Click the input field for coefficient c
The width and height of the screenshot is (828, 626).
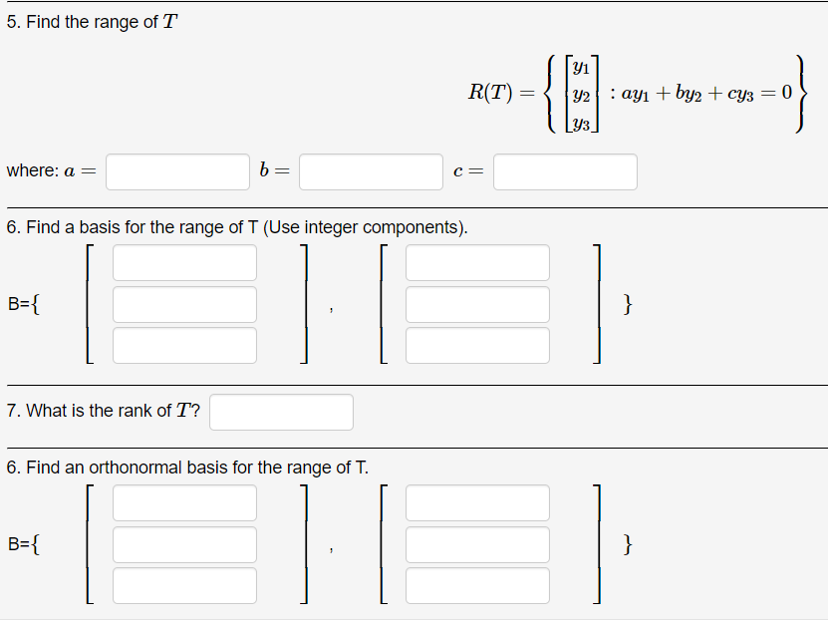(x=565, y=171)
